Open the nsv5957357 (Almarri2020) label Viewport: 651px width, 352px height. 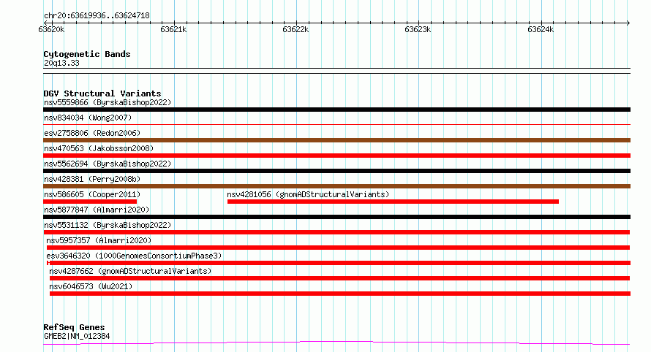(99, 240)
